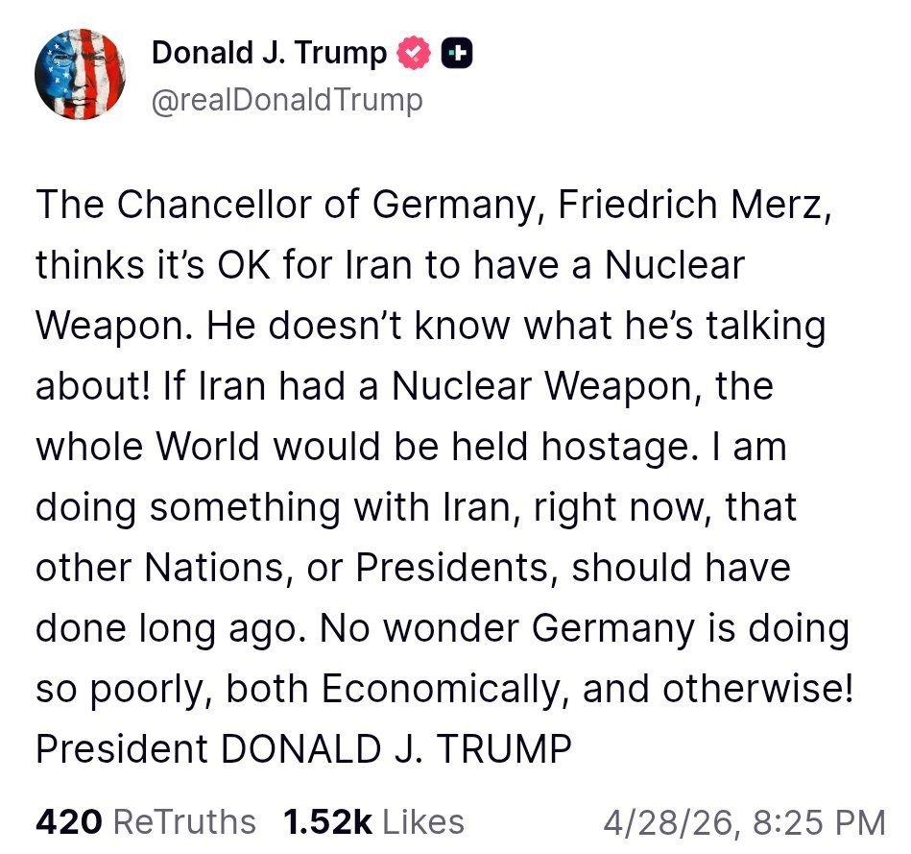
Task: Click the "President DONALD J. TRUMP" signature line
Action: tap(303, 749)
